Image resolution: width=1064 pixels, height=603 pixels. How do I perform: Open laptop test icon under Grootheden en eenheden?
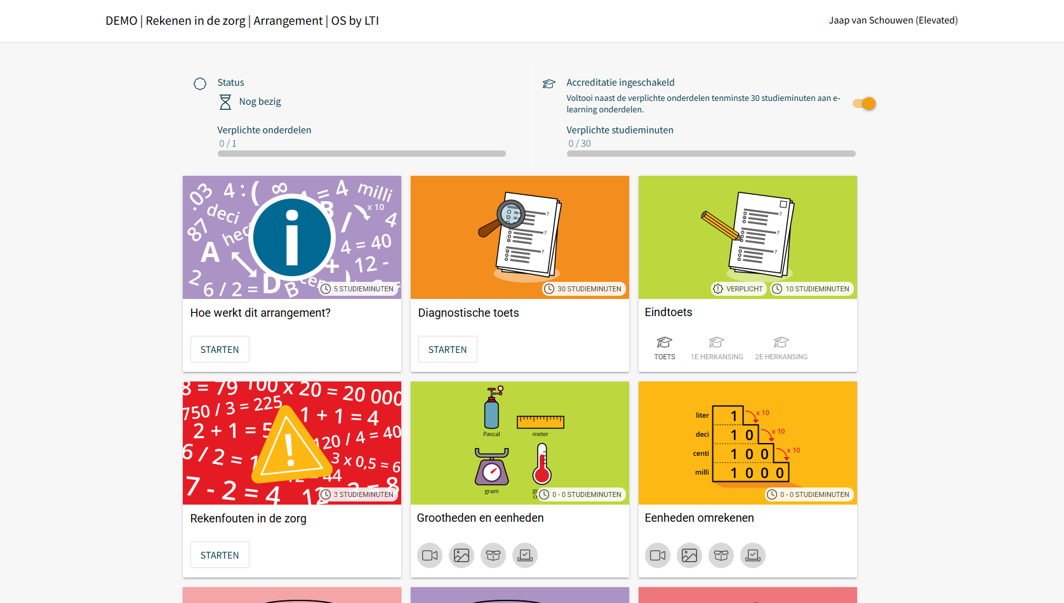[x=525, y=555]
